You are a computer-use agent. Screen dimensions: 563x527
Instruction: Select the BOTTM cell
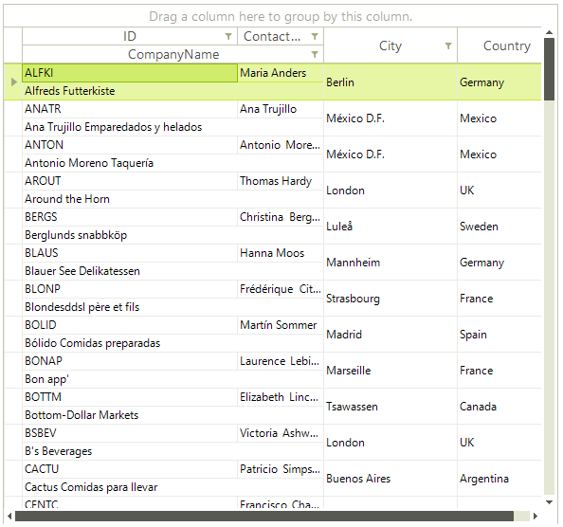point(130,397)
